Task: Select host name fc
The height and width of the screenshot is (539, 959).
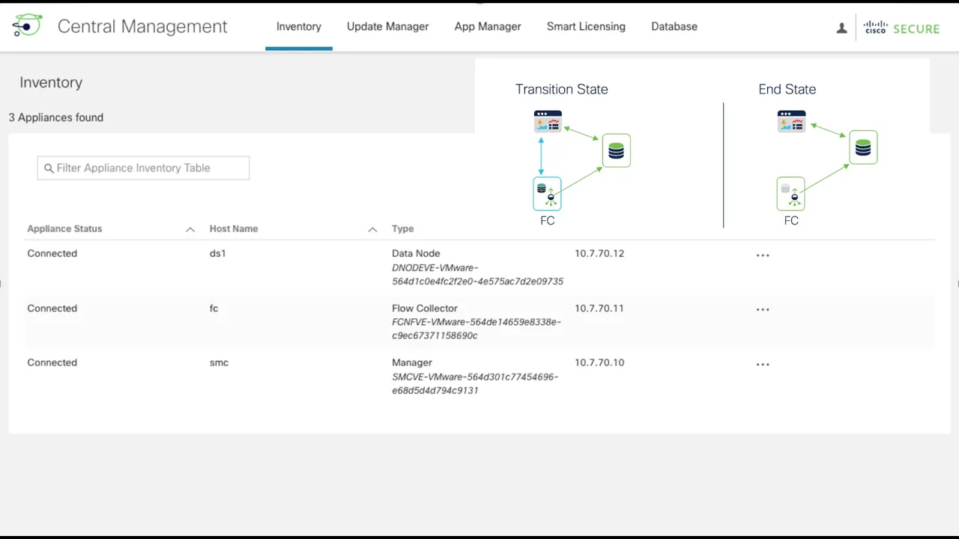Action: pyautogui.click(x=214, y=308)
